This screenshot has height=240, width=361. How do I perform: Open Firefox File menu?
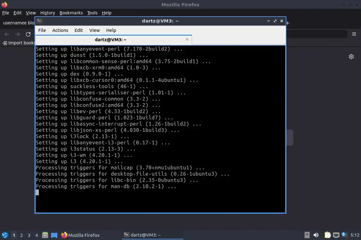tap(6, 13)
